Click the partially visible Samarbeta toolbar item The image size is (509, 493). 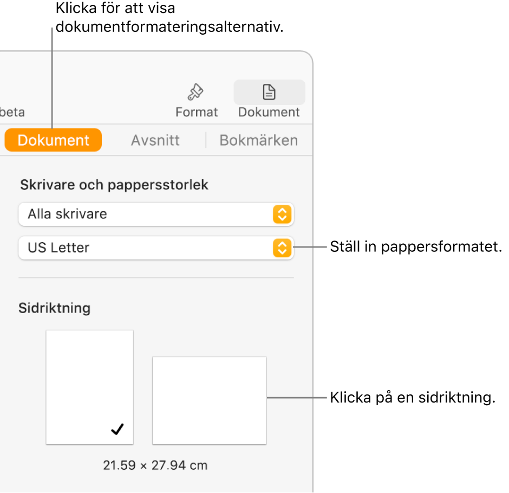point(12,112)
